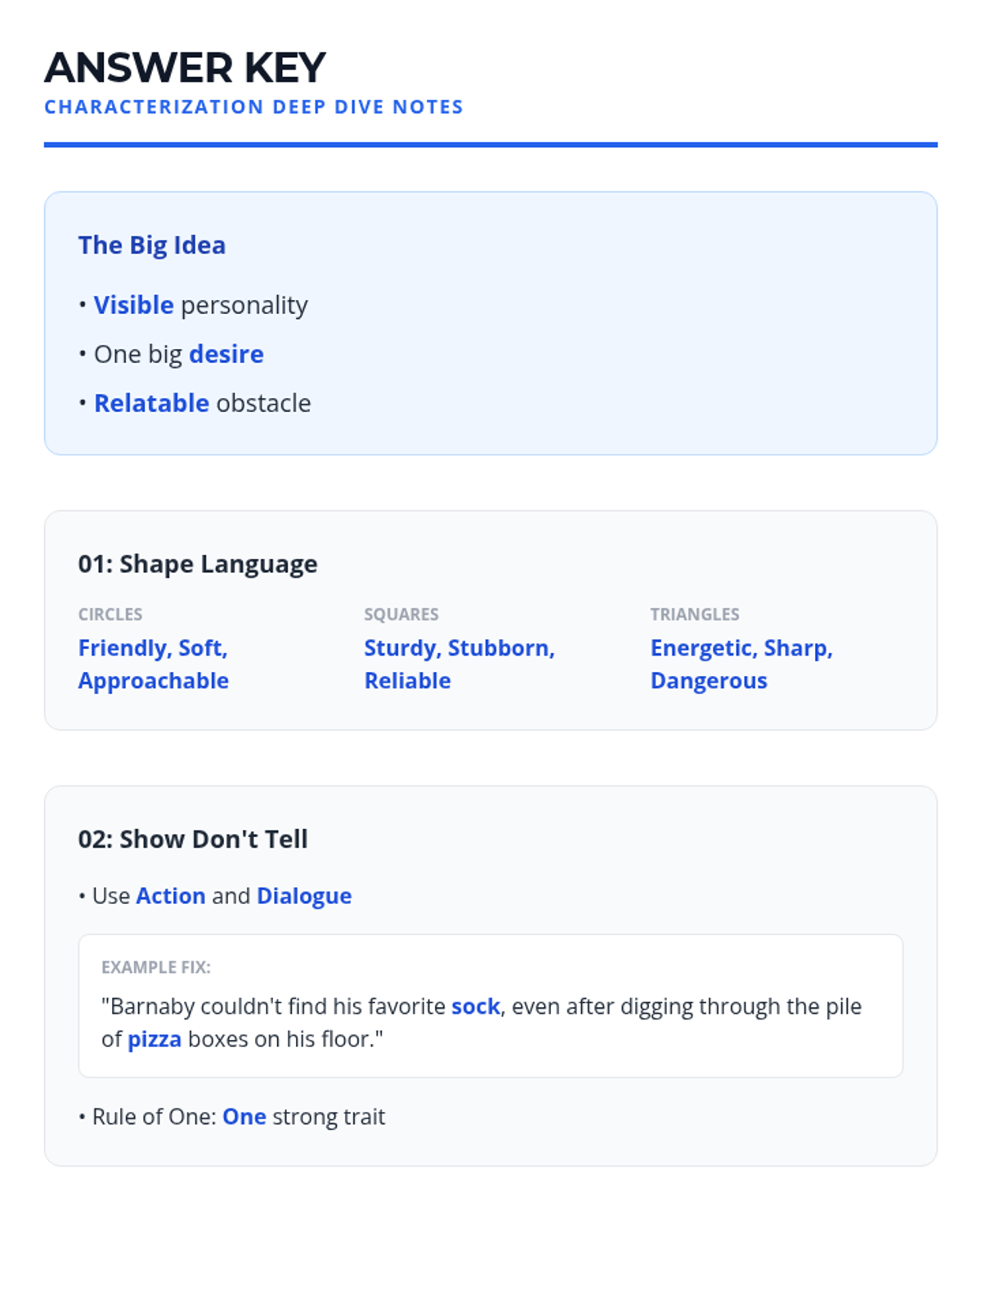The height and width of the screenshot is (1308, 981).
Task: Select the highlighted word Visible
Action: [x=133, y=305]
